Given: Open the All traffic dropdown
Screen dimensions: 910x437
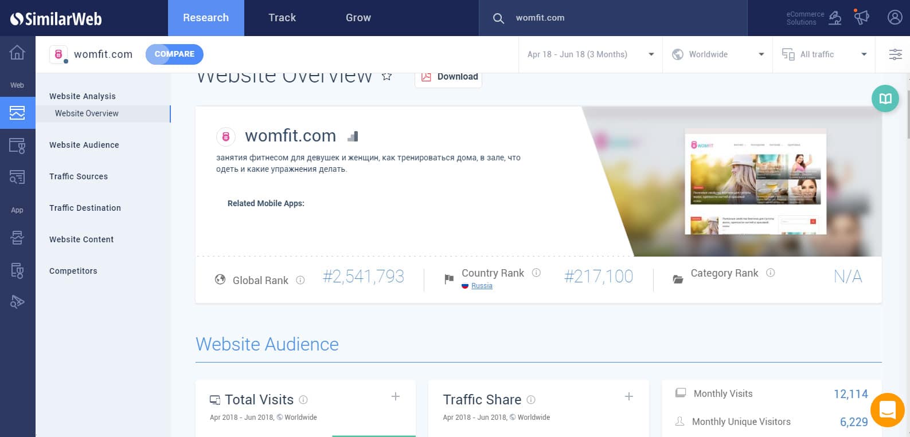Looking at the screenshot, I should click(x=824, y=54).
